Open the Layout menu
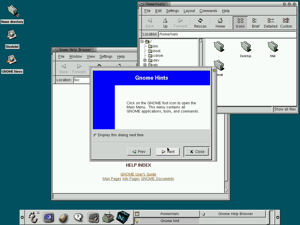This screenshot has height=225, width=300. pos(189,11)
